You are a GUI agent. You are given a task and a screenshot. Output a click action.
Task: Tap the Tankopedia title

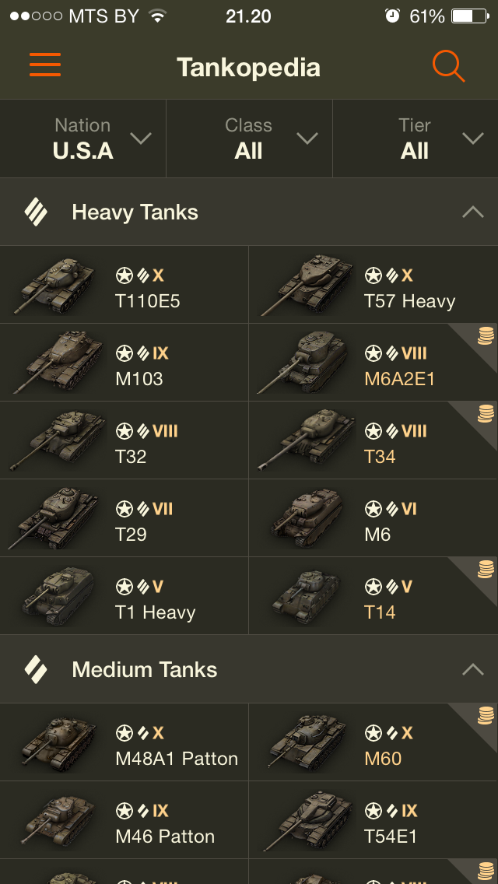(x=248, y=68)
